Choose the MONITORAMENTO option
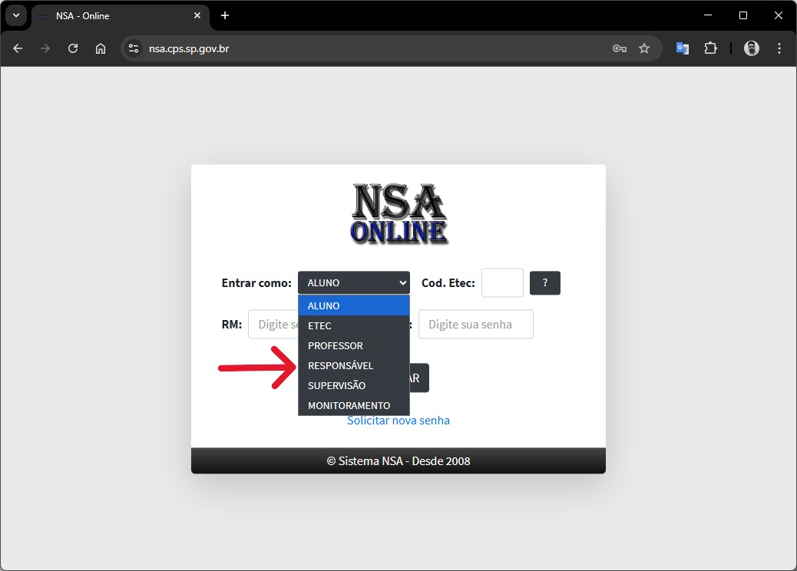 [353, 405]
